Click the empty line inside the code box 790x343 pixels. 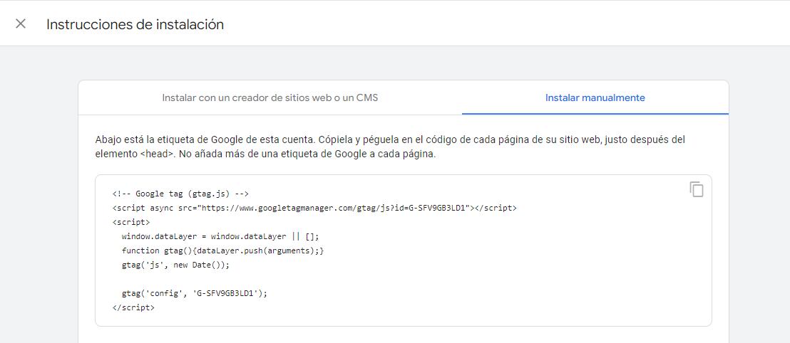(403, 279)
